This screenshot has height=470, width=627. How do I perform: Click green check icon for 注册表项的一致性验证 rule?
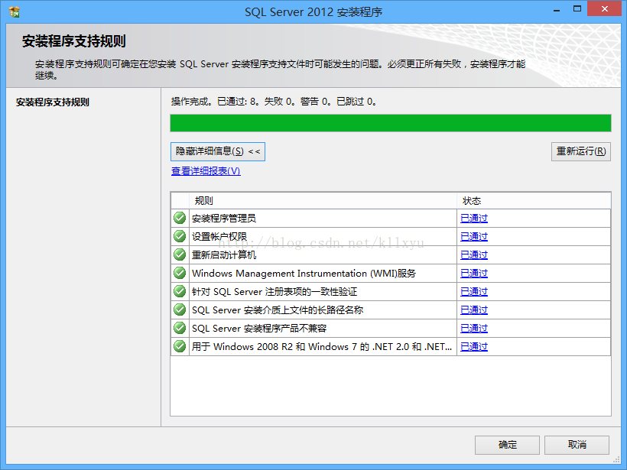coord(180,291)
